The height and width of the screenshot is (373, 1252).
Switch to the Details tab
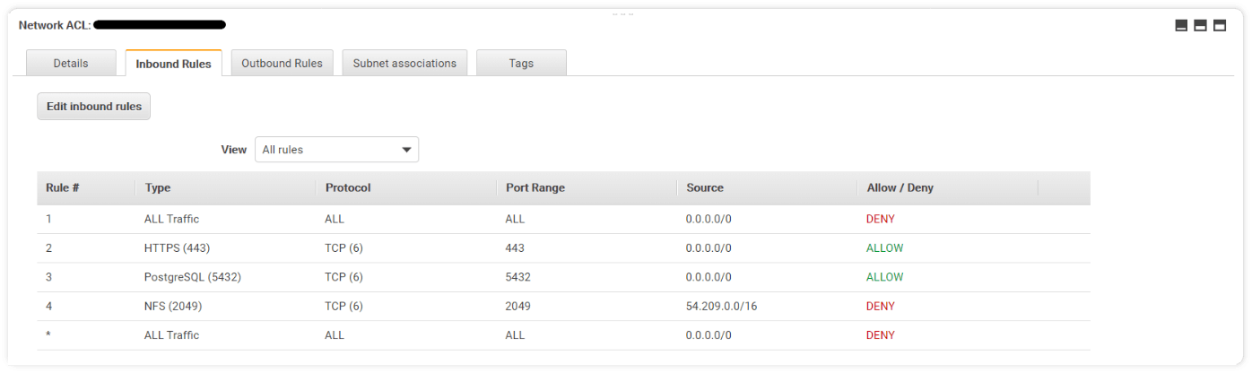[x=71, y=64]
